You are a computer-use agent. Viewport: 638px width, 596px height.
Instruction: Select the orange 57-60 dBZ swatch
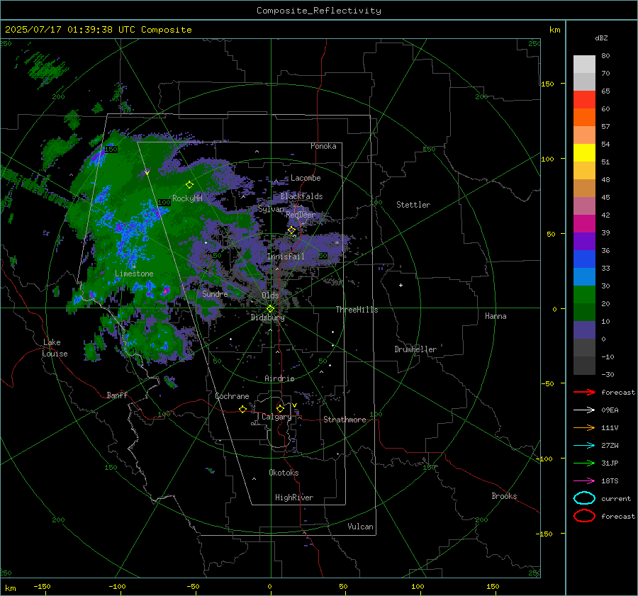(x=584, y=117)
